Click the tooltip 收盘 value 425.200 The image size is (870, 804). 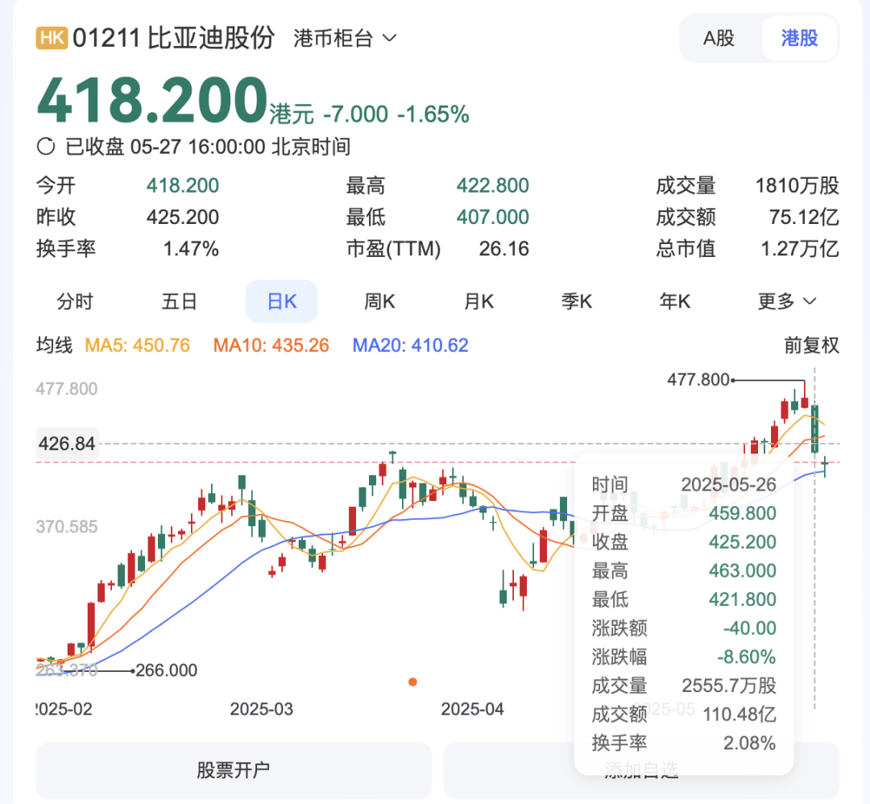743,541
